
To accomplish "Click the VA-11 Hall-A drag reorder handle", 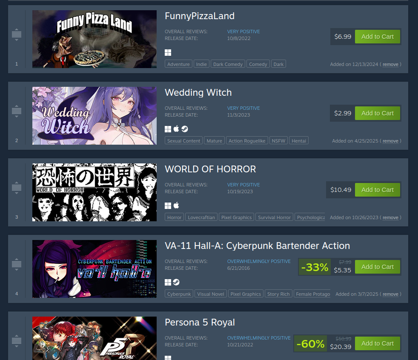I will [x=17, y=264].
